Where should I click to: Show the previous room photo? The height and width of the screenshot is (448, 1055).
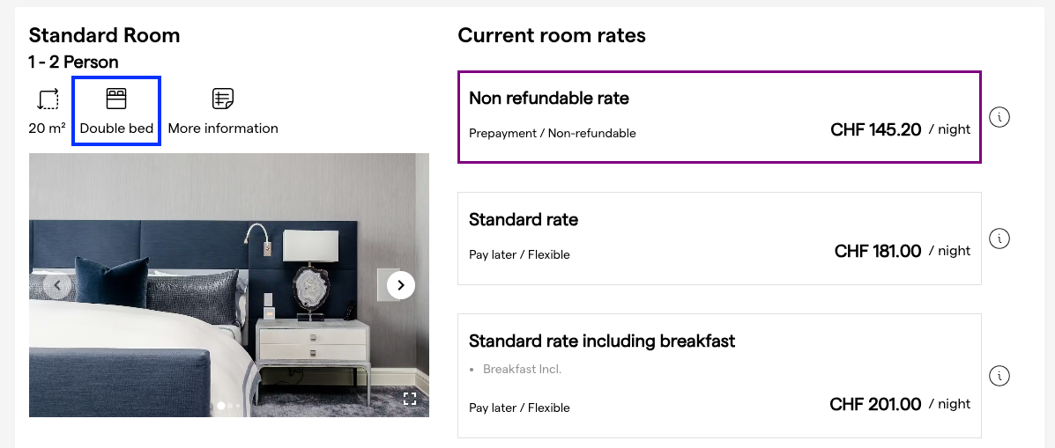pyautogui.click(x=57, y=285)
